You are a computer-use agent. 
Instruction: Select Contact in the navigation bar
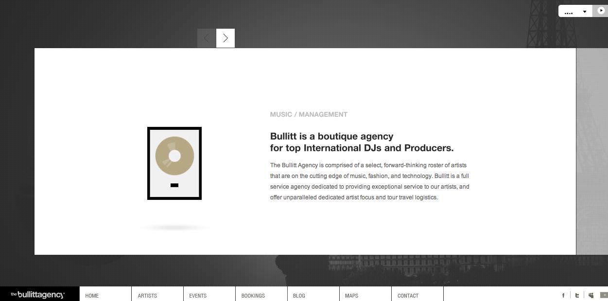point(408,296)
